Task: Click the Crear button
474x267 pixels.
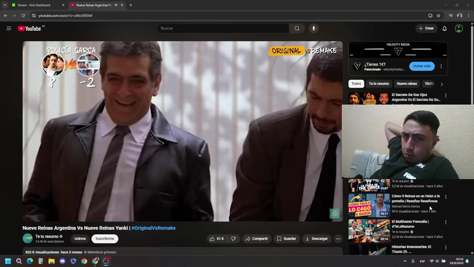Action: (426, 29)
